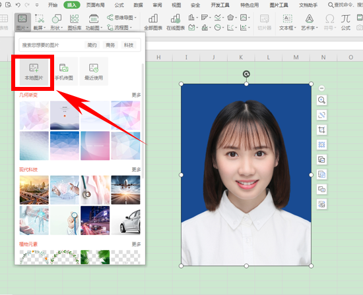Select the 手机传图 phone transfer icon
This screenshot has height=295, width=363.
pos(63,72)
